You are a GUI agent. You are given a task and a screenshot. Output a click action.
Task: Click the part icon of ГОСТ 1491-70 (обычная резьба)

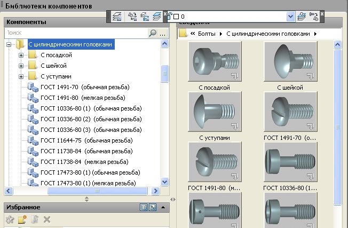click(x=33, y=87)
